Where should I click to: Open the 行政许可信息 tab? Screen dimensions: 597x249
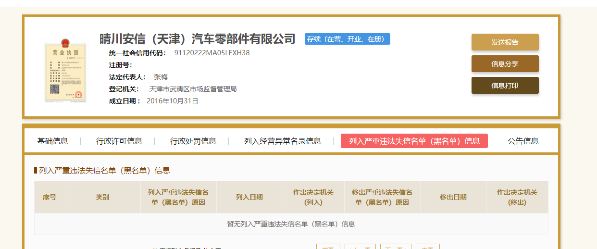coord(119,141)
